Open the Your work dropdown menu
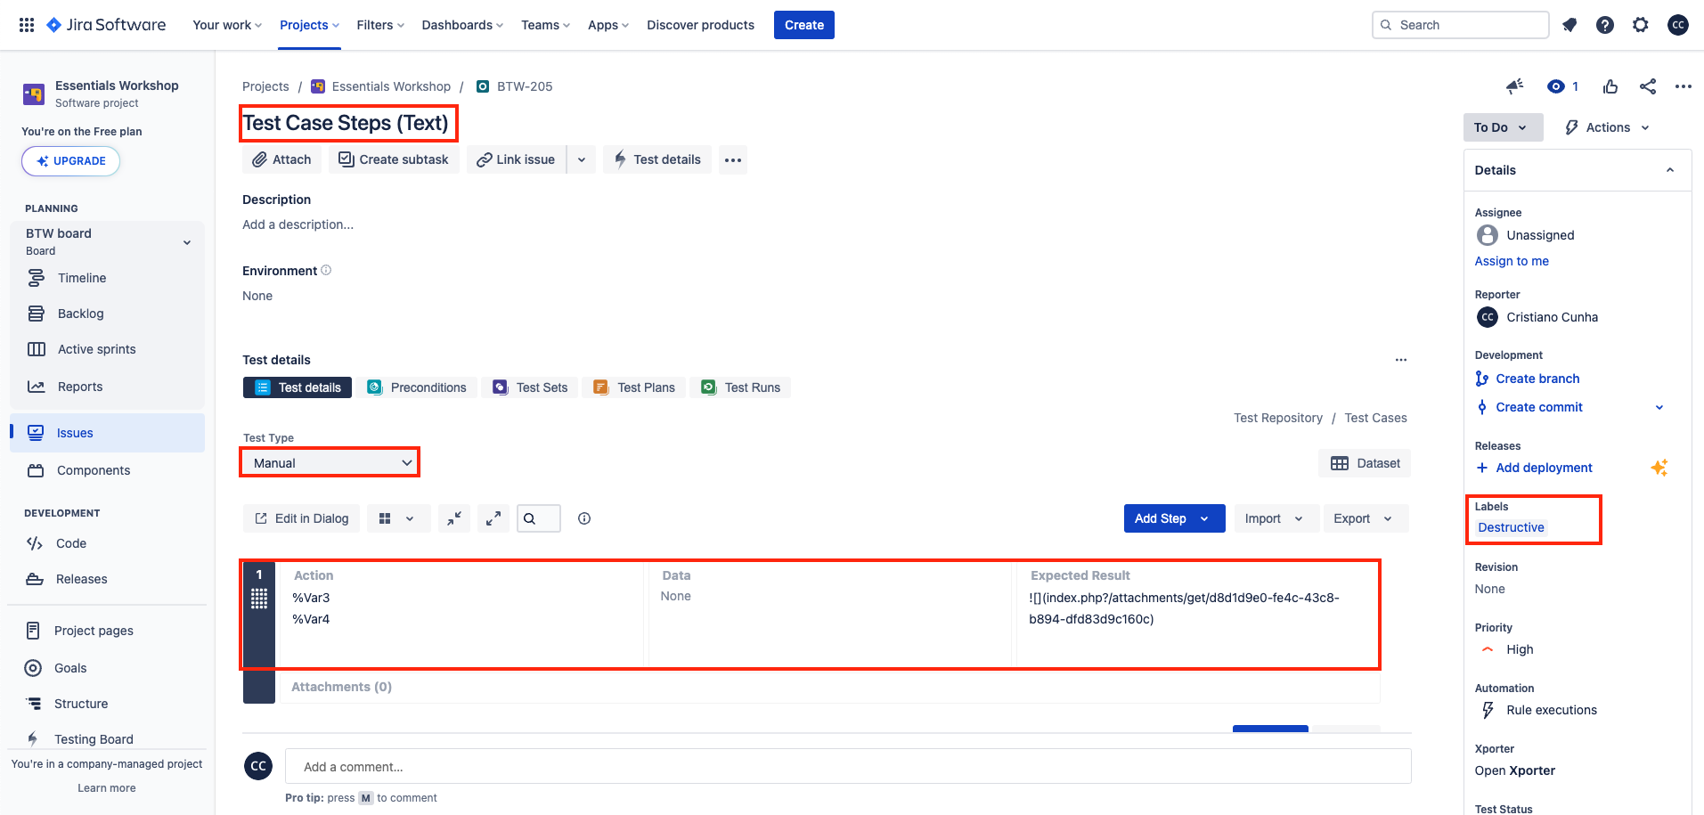Viewport: 1704px width, 815px height. click(x=227, y=25)
